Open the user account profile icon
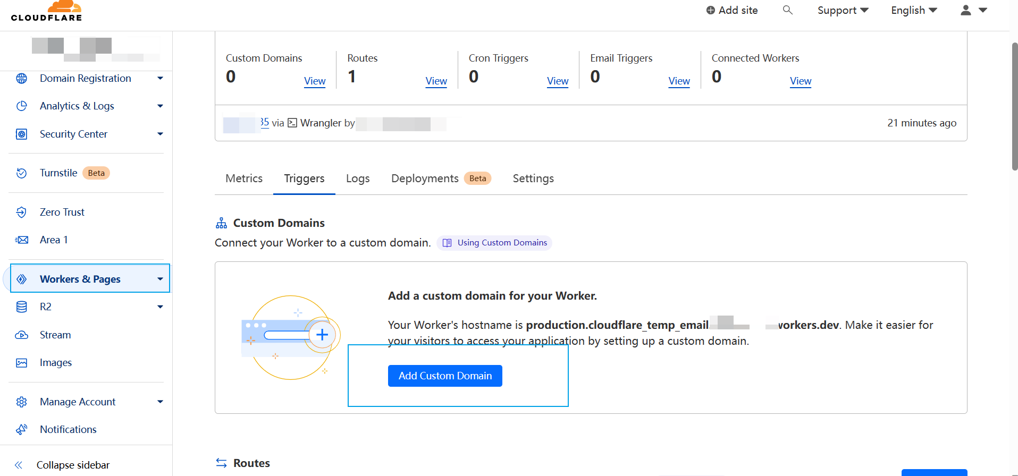The image size is (1018, 476). pyautogui.click(x=966, y=10)
